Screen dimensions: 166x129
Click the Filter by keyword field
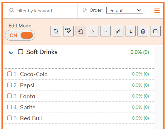click(40, 11)
